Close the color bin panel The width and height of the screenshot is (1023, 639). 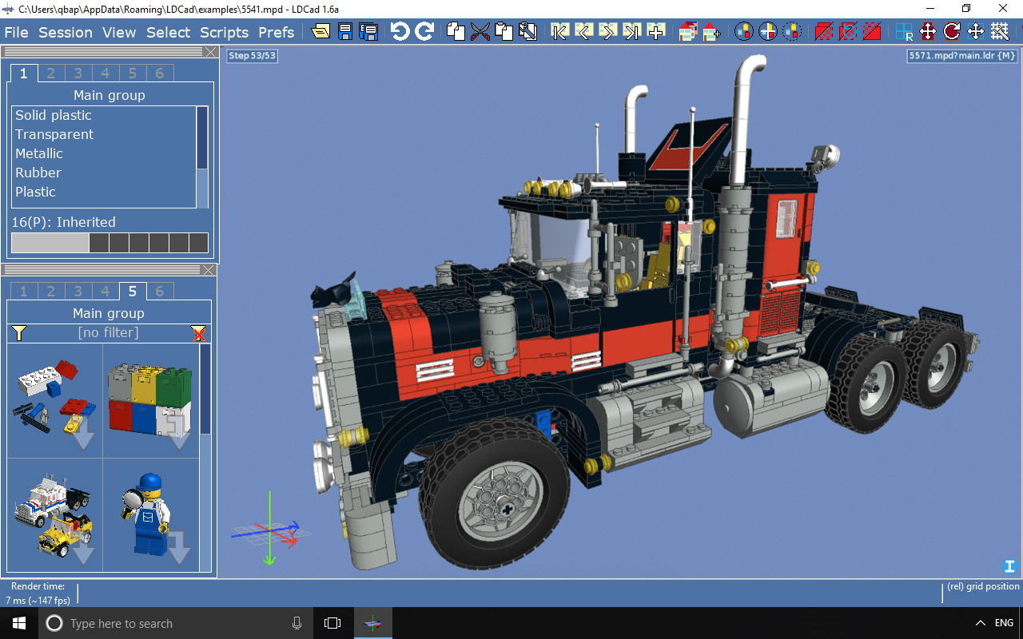[x=209, y=51]
